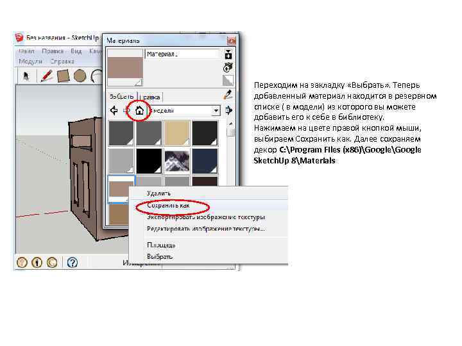Viewport: 462px width, 346px height.
Task: Click the first round status bar icon
Action: [x=22, y=262]
